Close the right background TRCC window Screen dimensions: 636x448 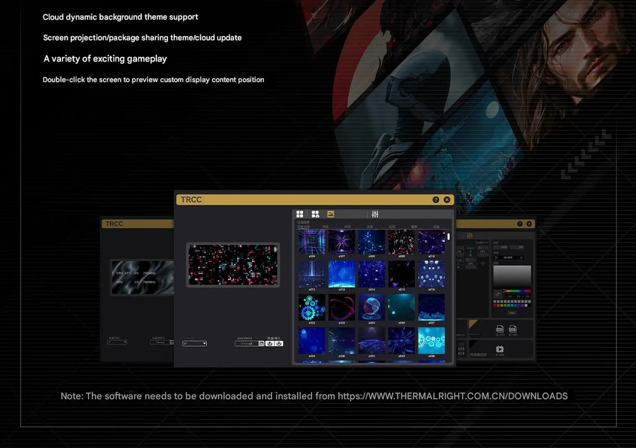529,224
